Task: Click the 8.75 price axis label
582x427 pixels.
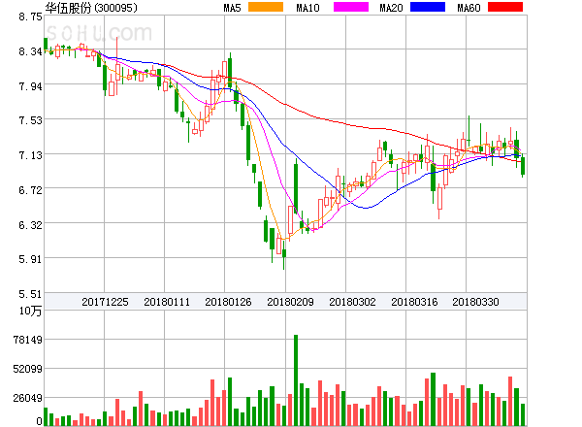Action: (30, 16)
